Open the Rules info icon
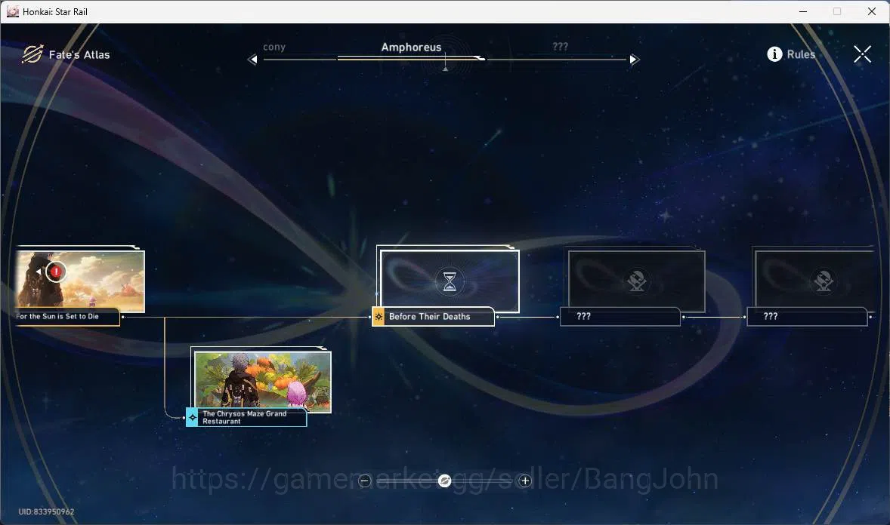Image resolution: width=890 pixels, height=525 pixels. (774, 54)
